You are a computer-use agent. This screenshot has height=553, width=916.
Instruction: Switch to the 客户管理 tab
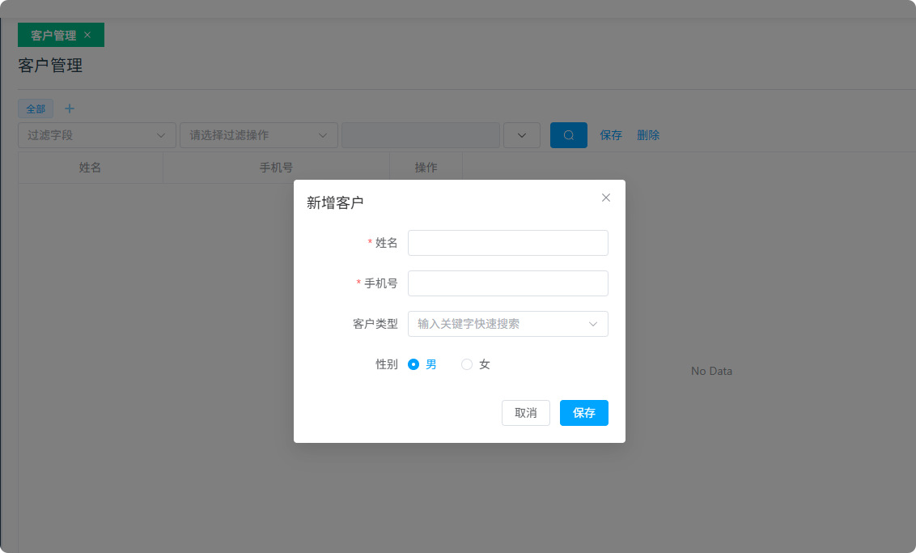(53, 36)
